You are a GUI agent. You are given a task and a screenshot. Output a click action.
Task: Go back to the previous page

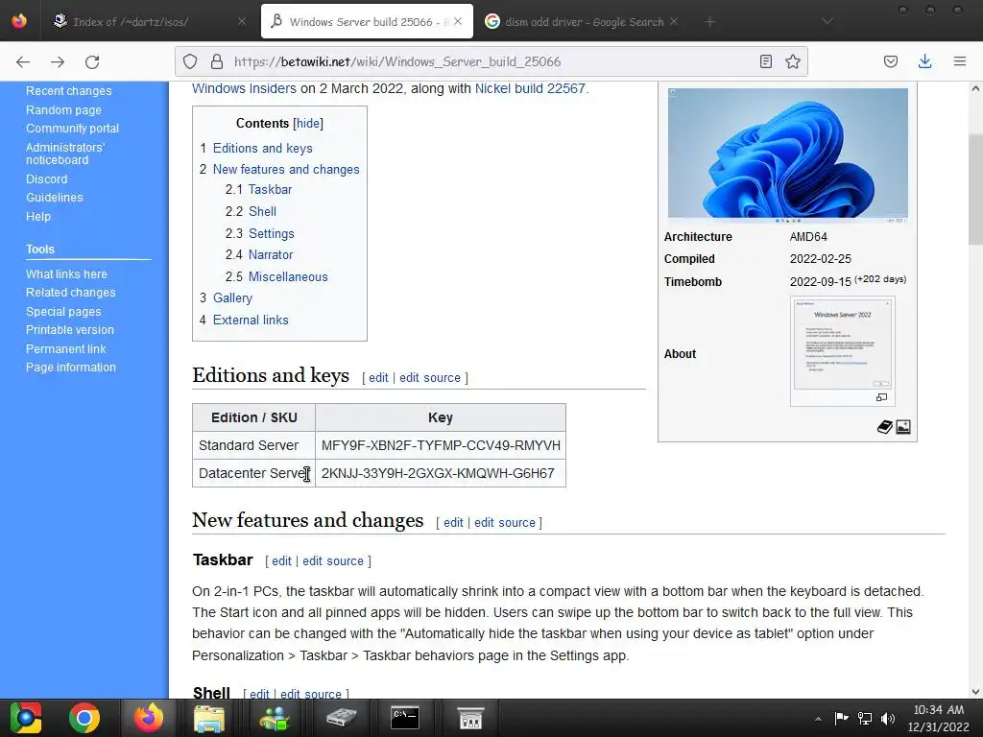tap(23, 61)
